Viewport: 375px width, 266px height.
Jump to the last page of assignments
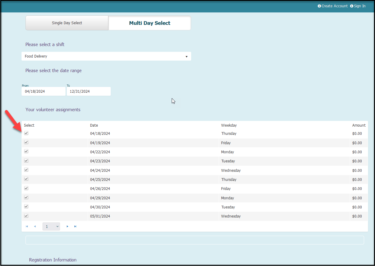coord(75,226)
